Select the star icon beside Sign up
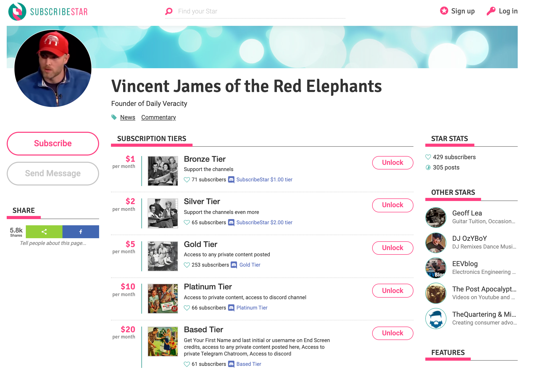This screenshot has width=543, height=371. click(444, 11)
